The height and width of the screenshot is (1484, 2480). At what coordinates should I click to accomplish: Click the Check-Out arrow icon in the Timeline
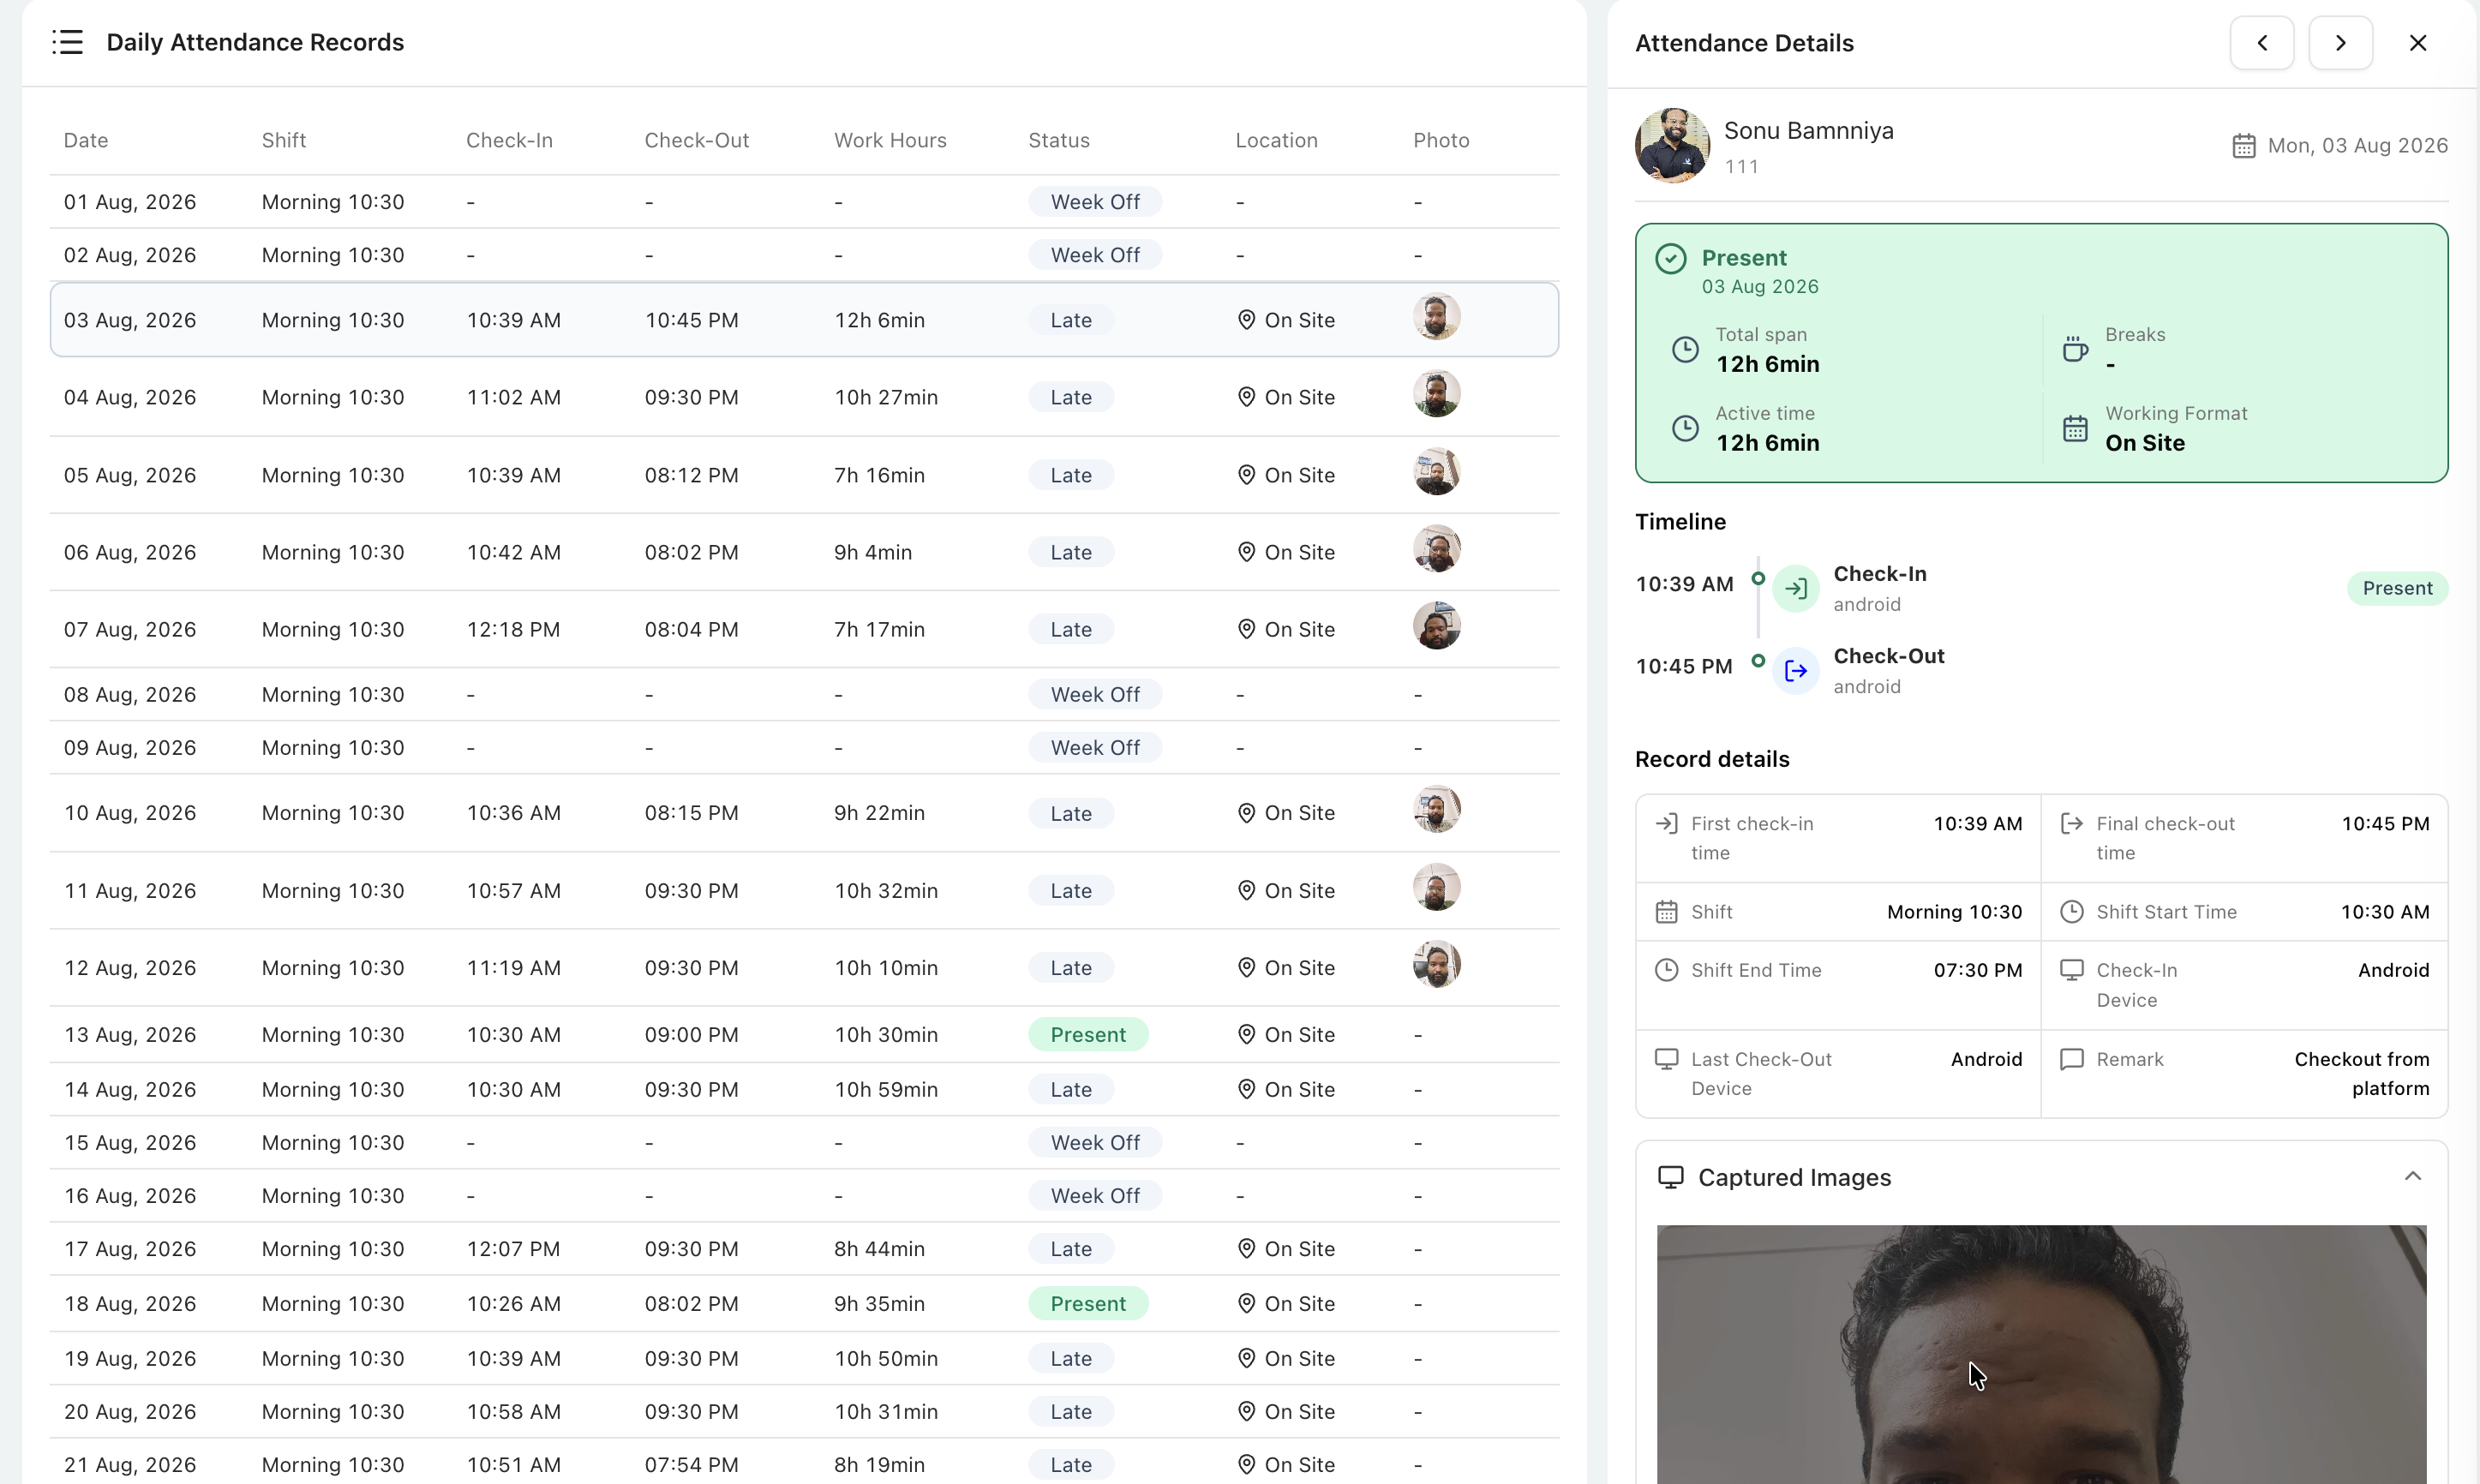point(1796,670)
